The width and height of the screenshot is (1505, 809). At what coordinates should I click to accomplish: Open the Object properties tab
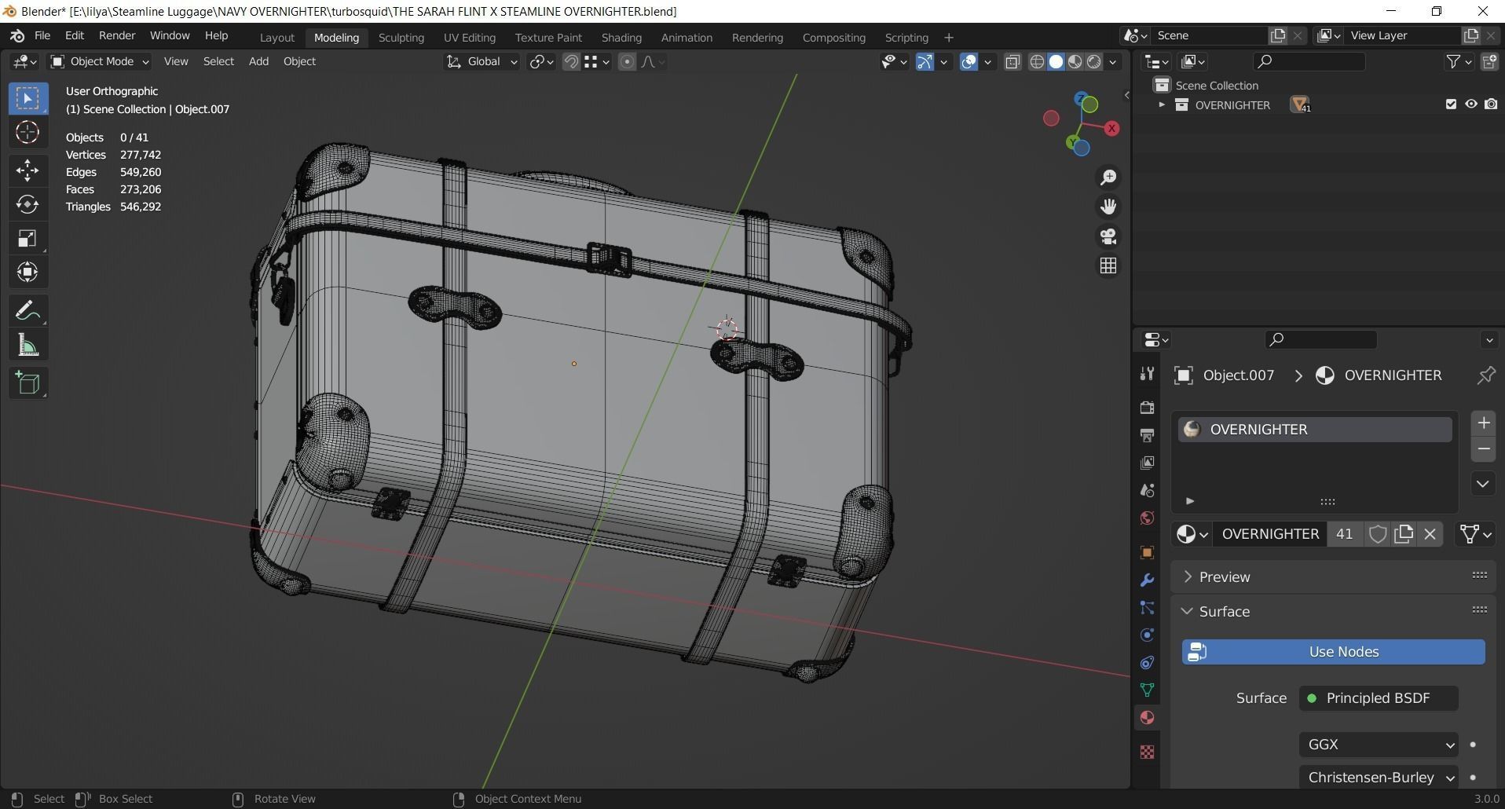tap(1147, 552)
